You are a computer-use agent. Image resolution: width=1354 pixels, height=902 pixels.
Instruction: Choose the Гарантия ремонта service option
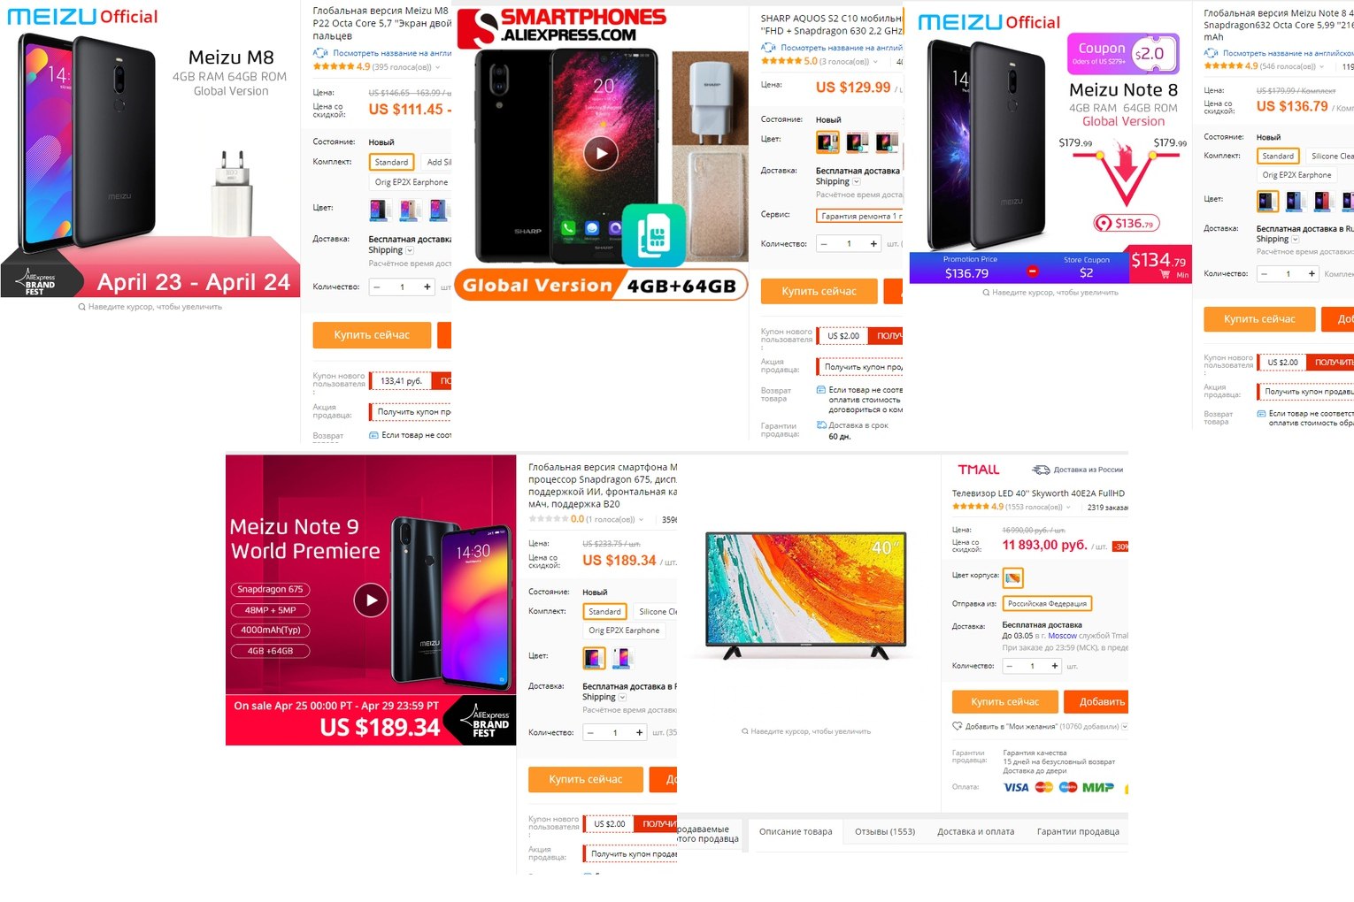tap(858, 216)
